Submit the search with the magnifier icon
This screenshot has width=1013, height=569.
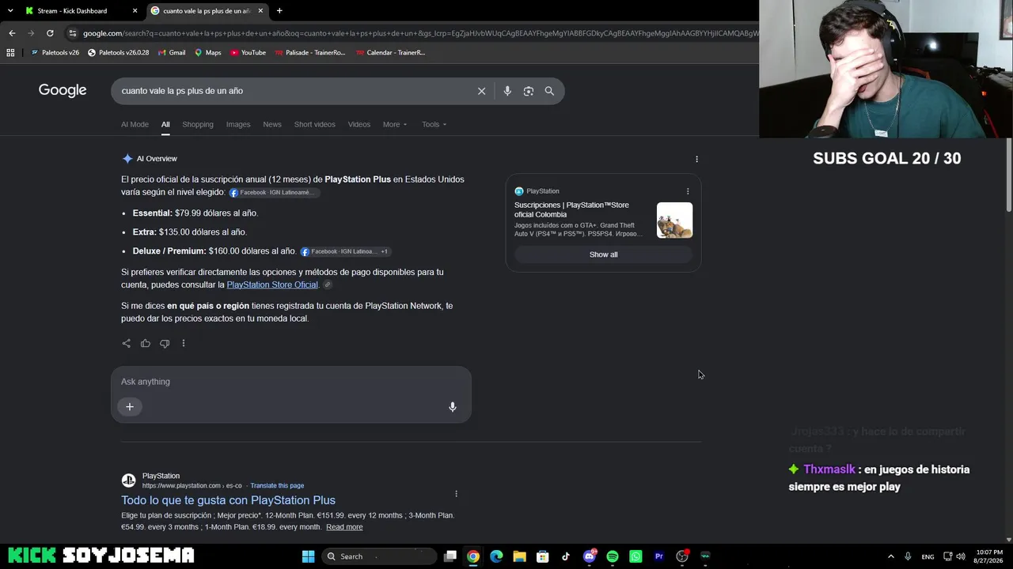(549, 91)
